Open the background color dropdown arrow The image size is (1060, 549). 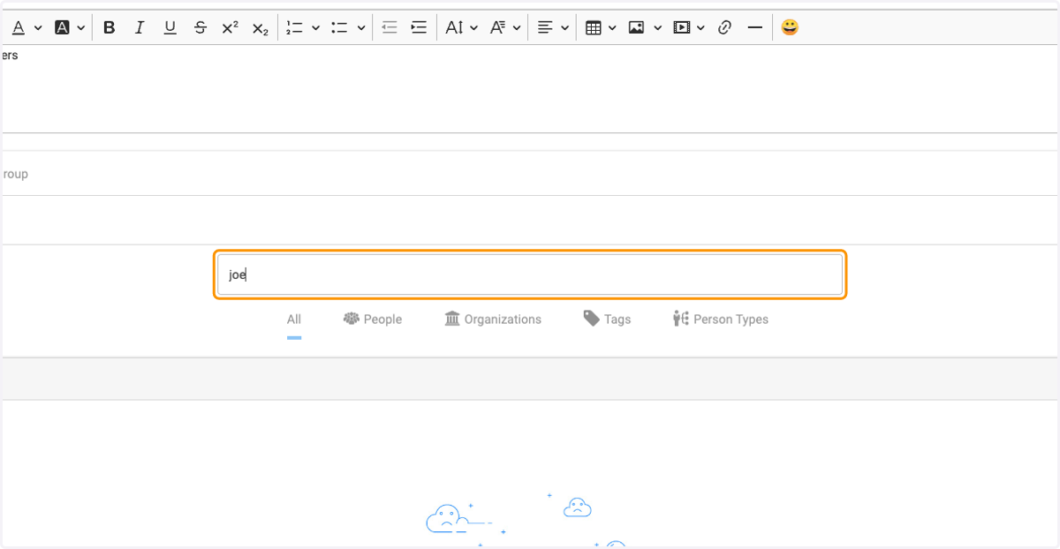click(81, 28)
